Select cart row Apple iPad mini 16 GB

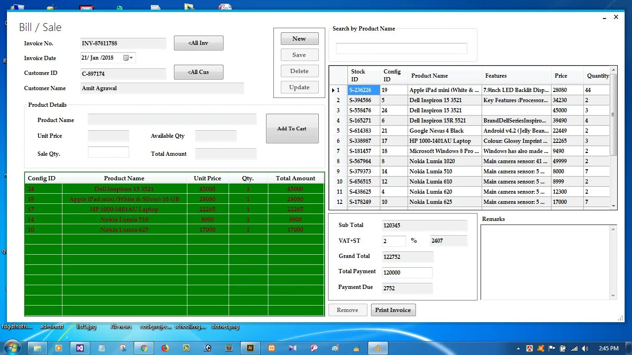click(x=174, y=199)
